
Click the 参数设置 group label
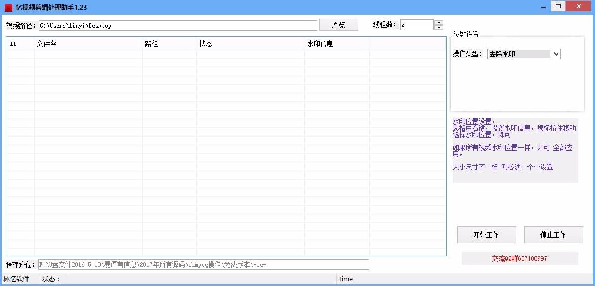click(x=466, y=33)
